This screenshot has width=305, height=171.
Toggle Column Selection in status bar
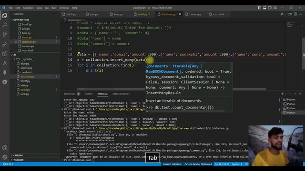(172, 164)
